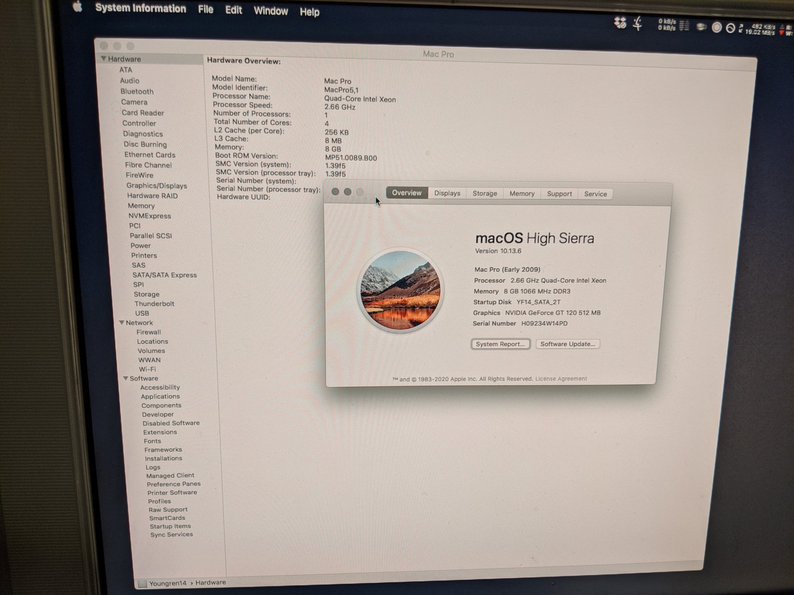Screen dimensions: 794x595
Task: Select Firewall under Network
Action: click(149, 332)
